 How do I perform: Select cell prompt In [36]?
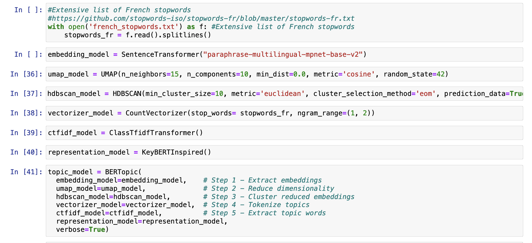pyautogui.click(x=26, y=74)
